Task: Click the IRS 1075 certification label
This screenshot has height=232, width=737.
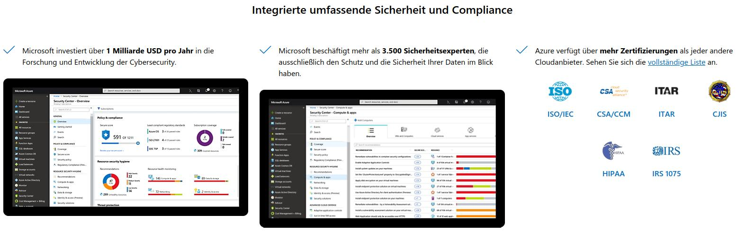Action: click(x=666, y=173)
